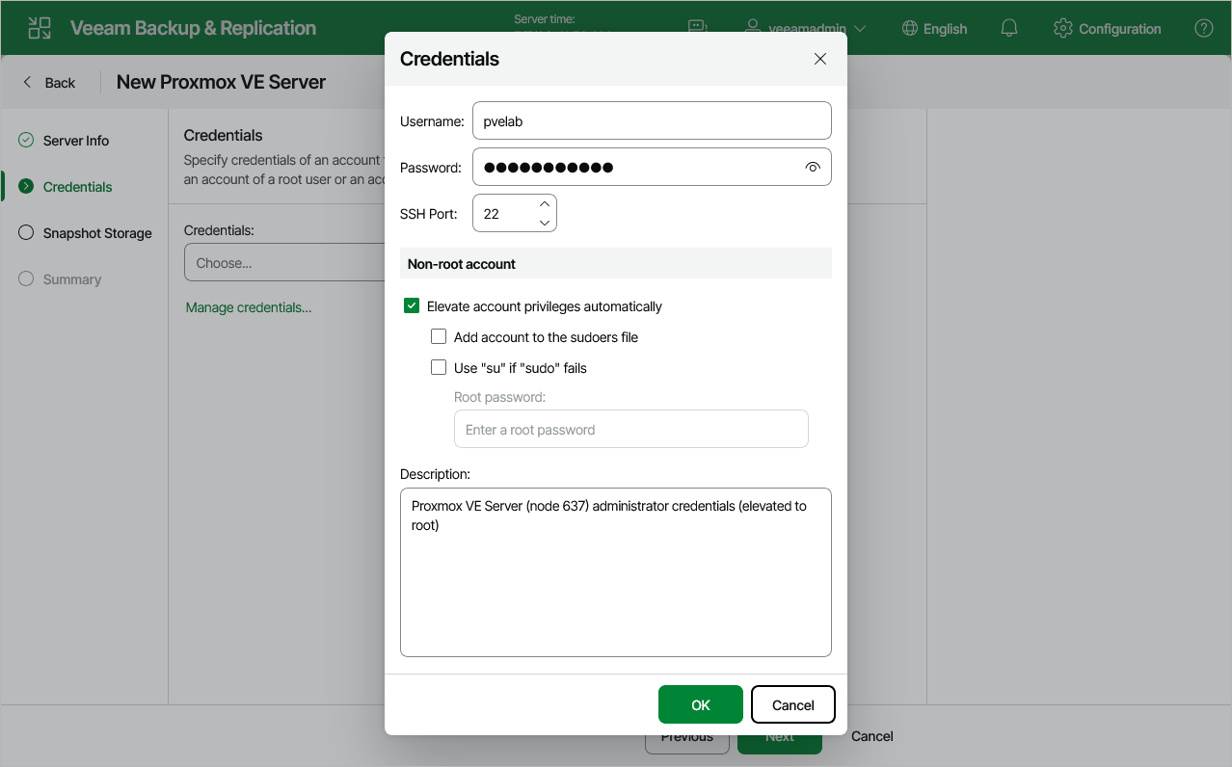This screenshot has width=1232, height=767.
Task: Click the wizard Cancel button at bottom
Action: 872,736
